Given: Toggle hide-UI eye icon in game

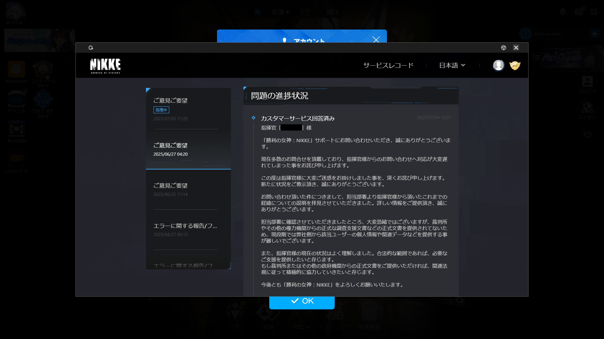Looking at the screenshot, I should tap(587, 135).
